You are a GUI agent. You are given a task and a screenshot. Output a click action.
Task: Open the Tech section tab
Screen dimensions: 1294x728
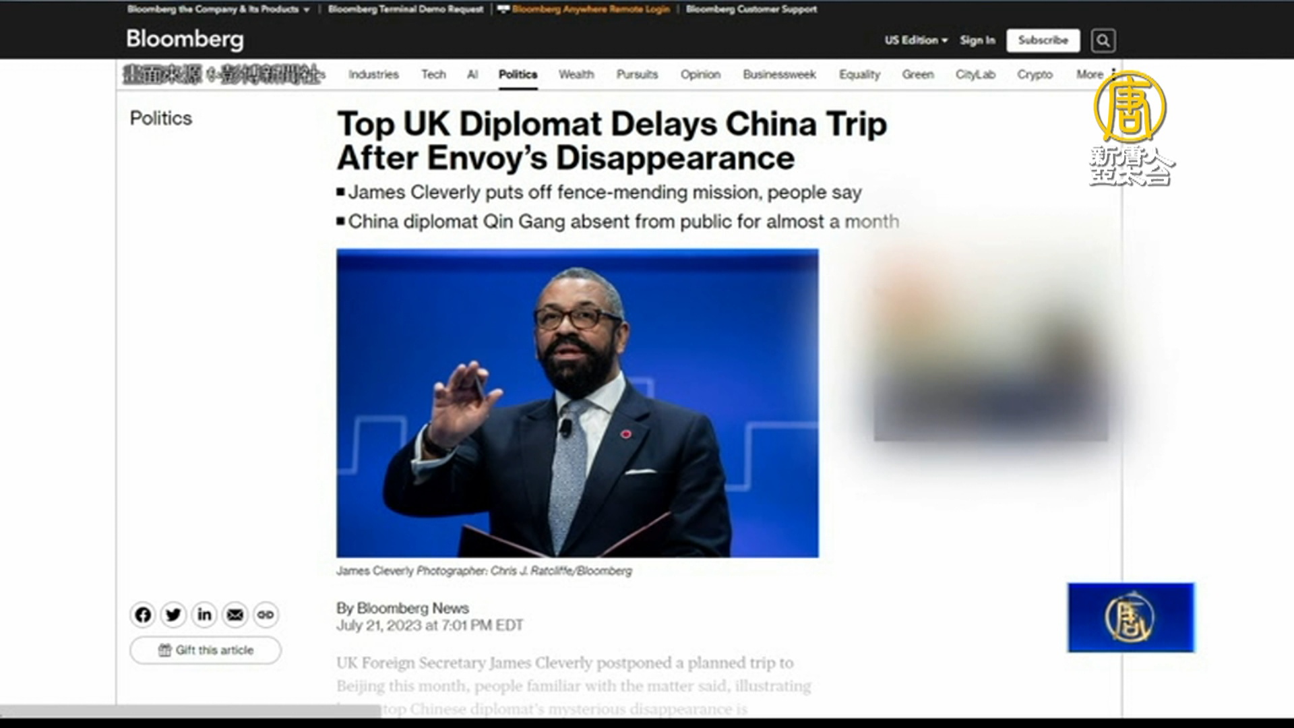(433, 74)
